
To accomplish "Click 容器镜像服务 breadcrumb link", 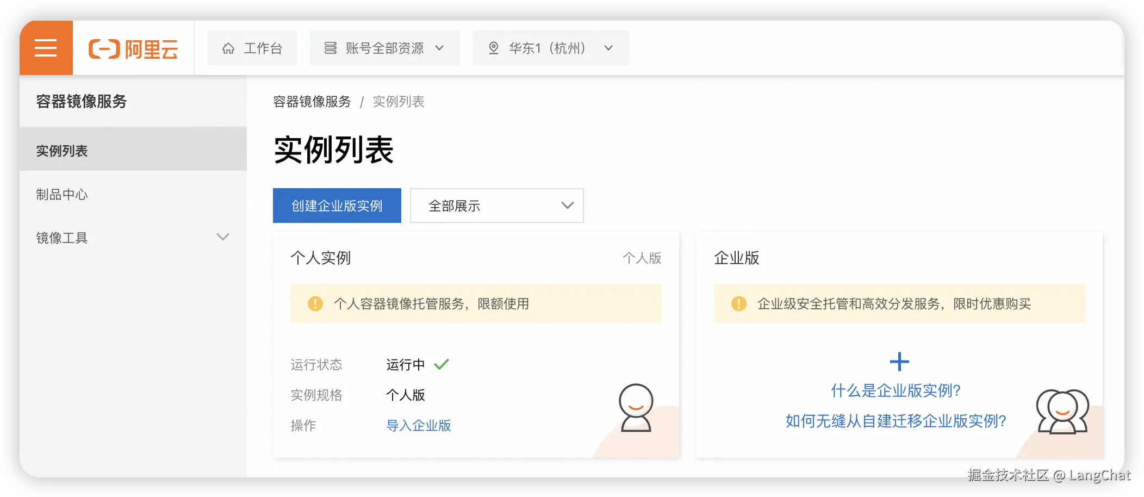I will [312, 102].
